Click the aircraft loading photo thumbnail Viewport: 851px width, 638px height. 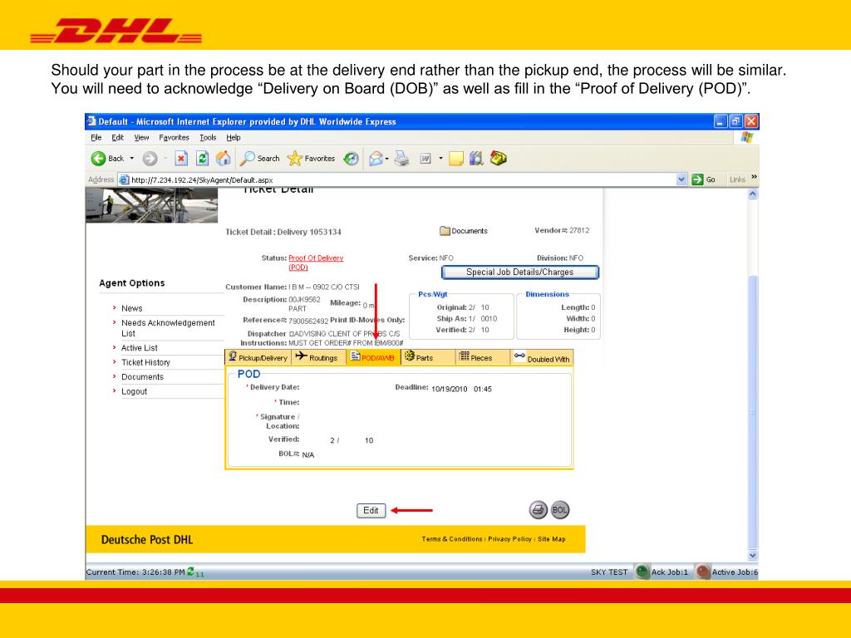pyautogui.click(x=152, y=205)
